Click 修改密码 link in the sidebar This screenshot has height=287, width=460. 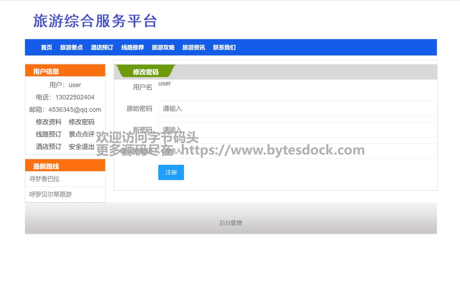82,122
